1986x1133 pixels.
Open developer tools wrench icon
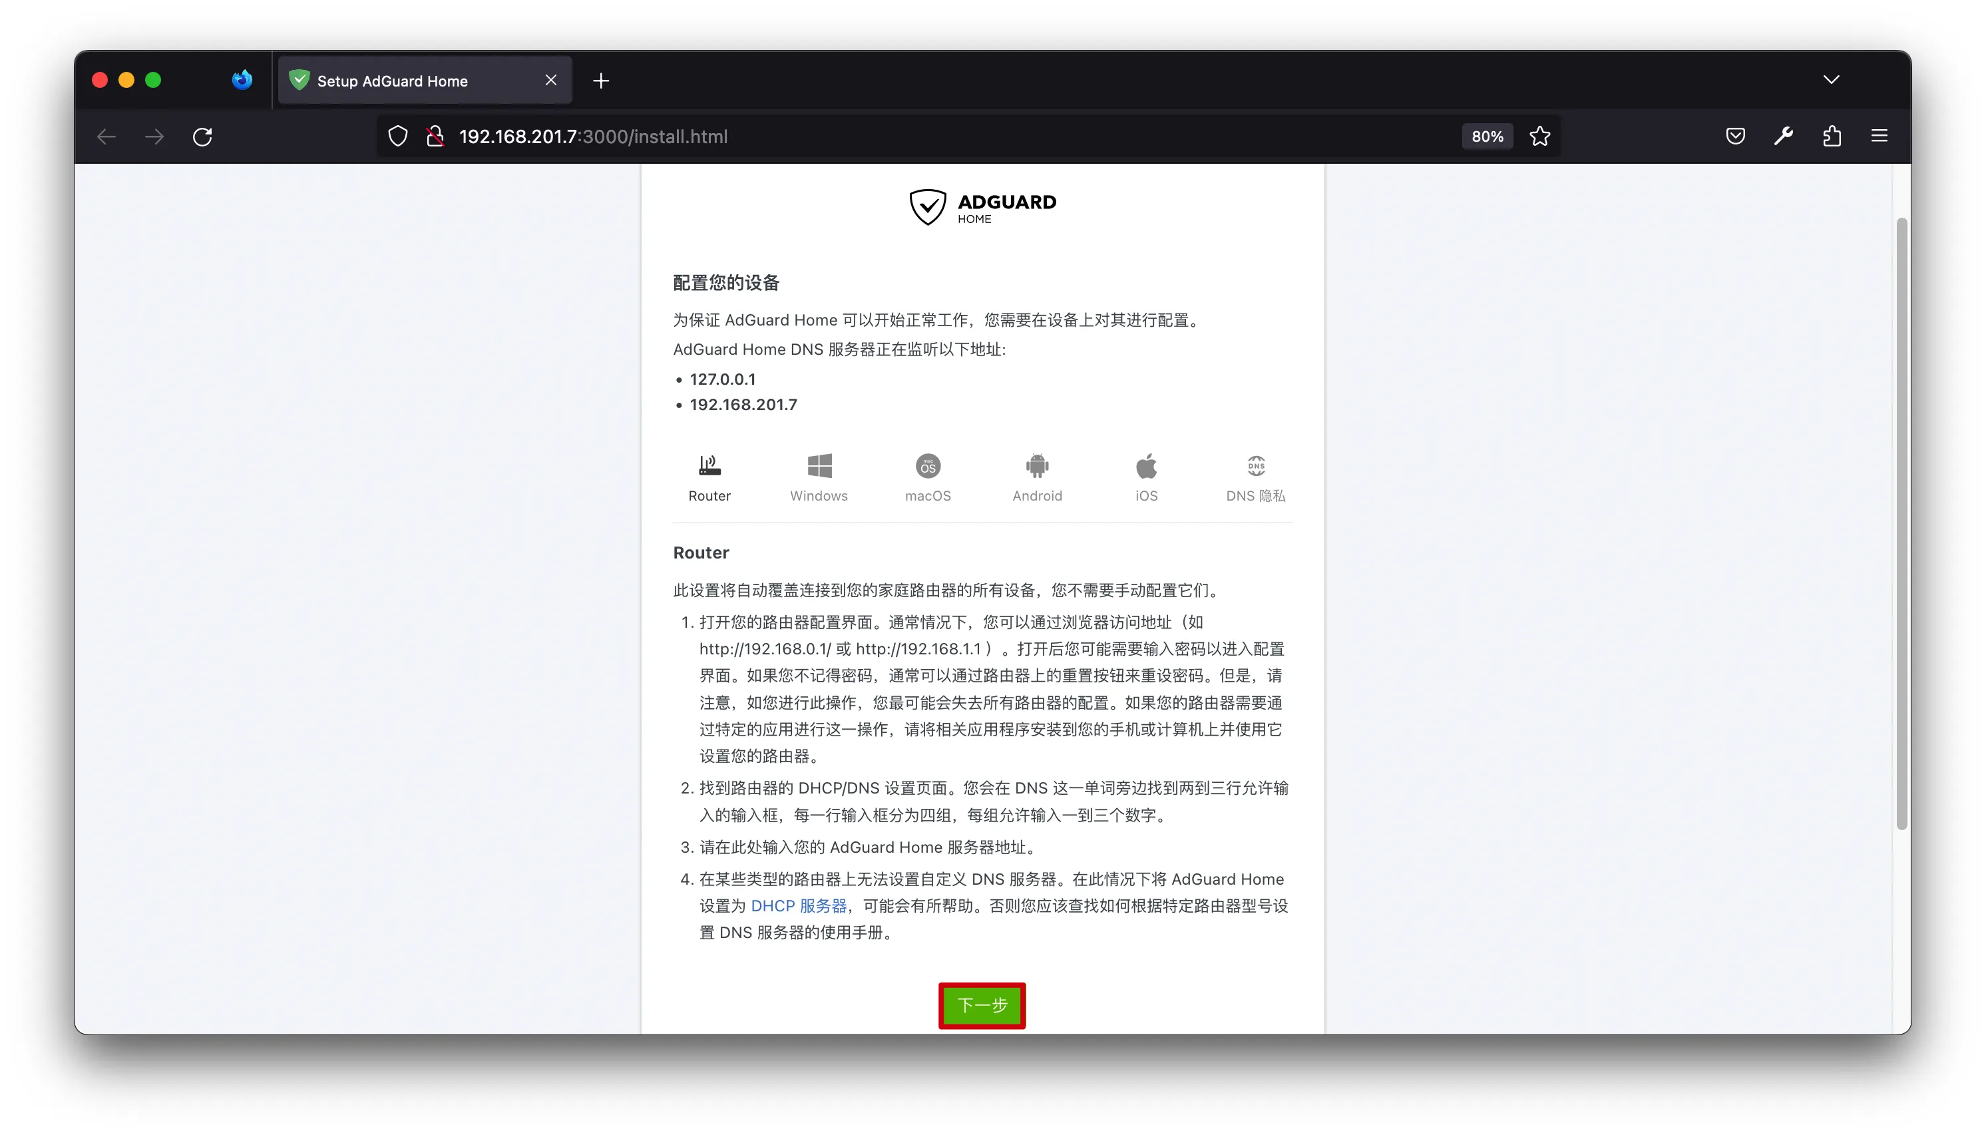tap(1783, 136)
